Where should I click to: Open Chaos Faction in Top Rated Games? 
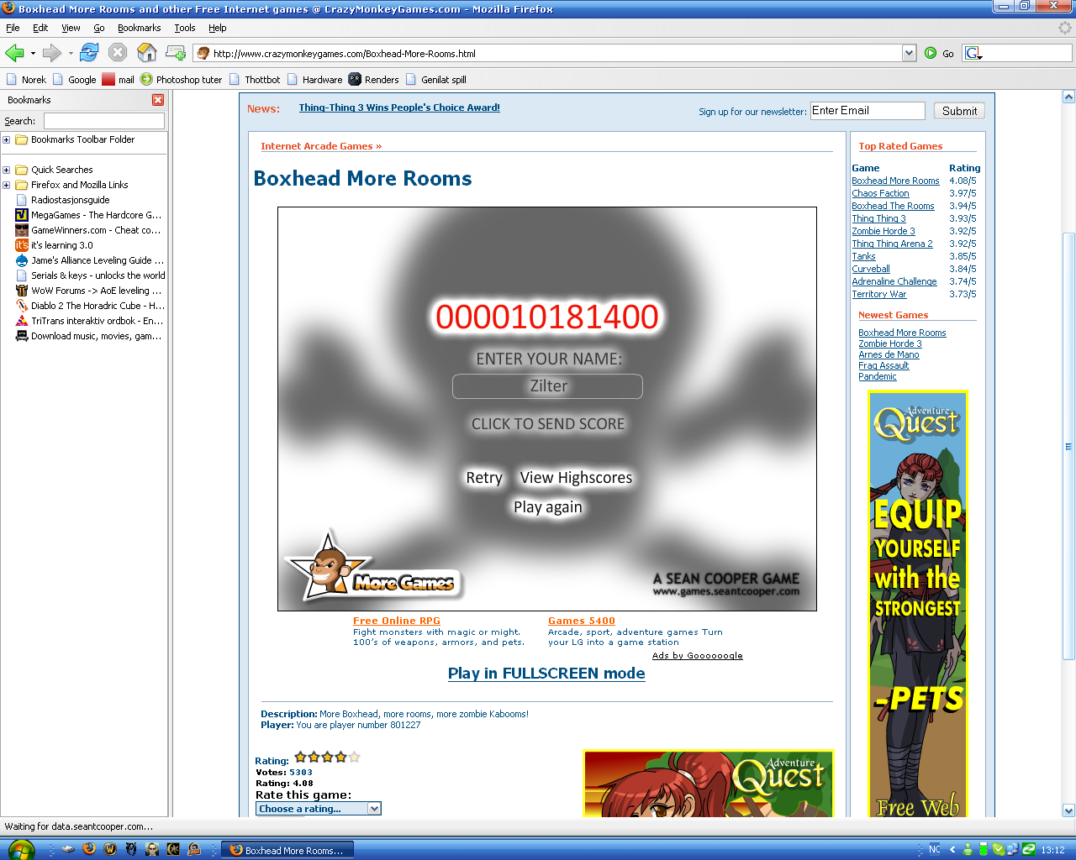[880, 193]
